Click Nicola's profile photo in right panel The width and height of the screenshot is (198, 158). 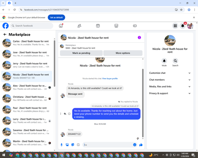tap(170, 40)
